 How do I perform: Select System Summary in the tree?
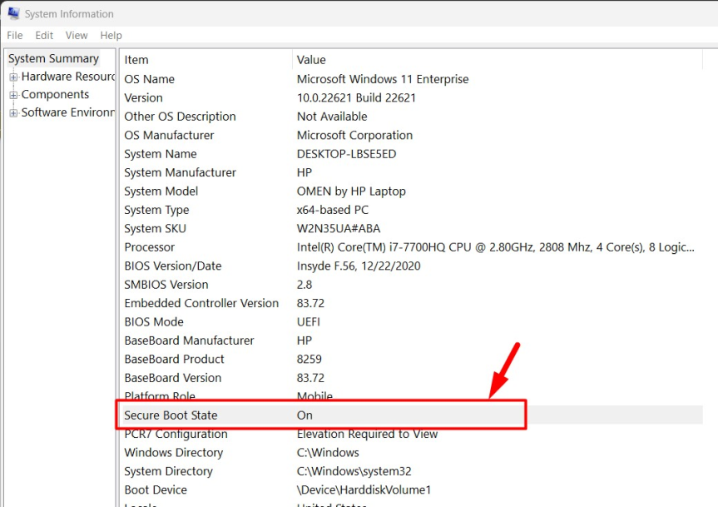[x=53, y=58]
